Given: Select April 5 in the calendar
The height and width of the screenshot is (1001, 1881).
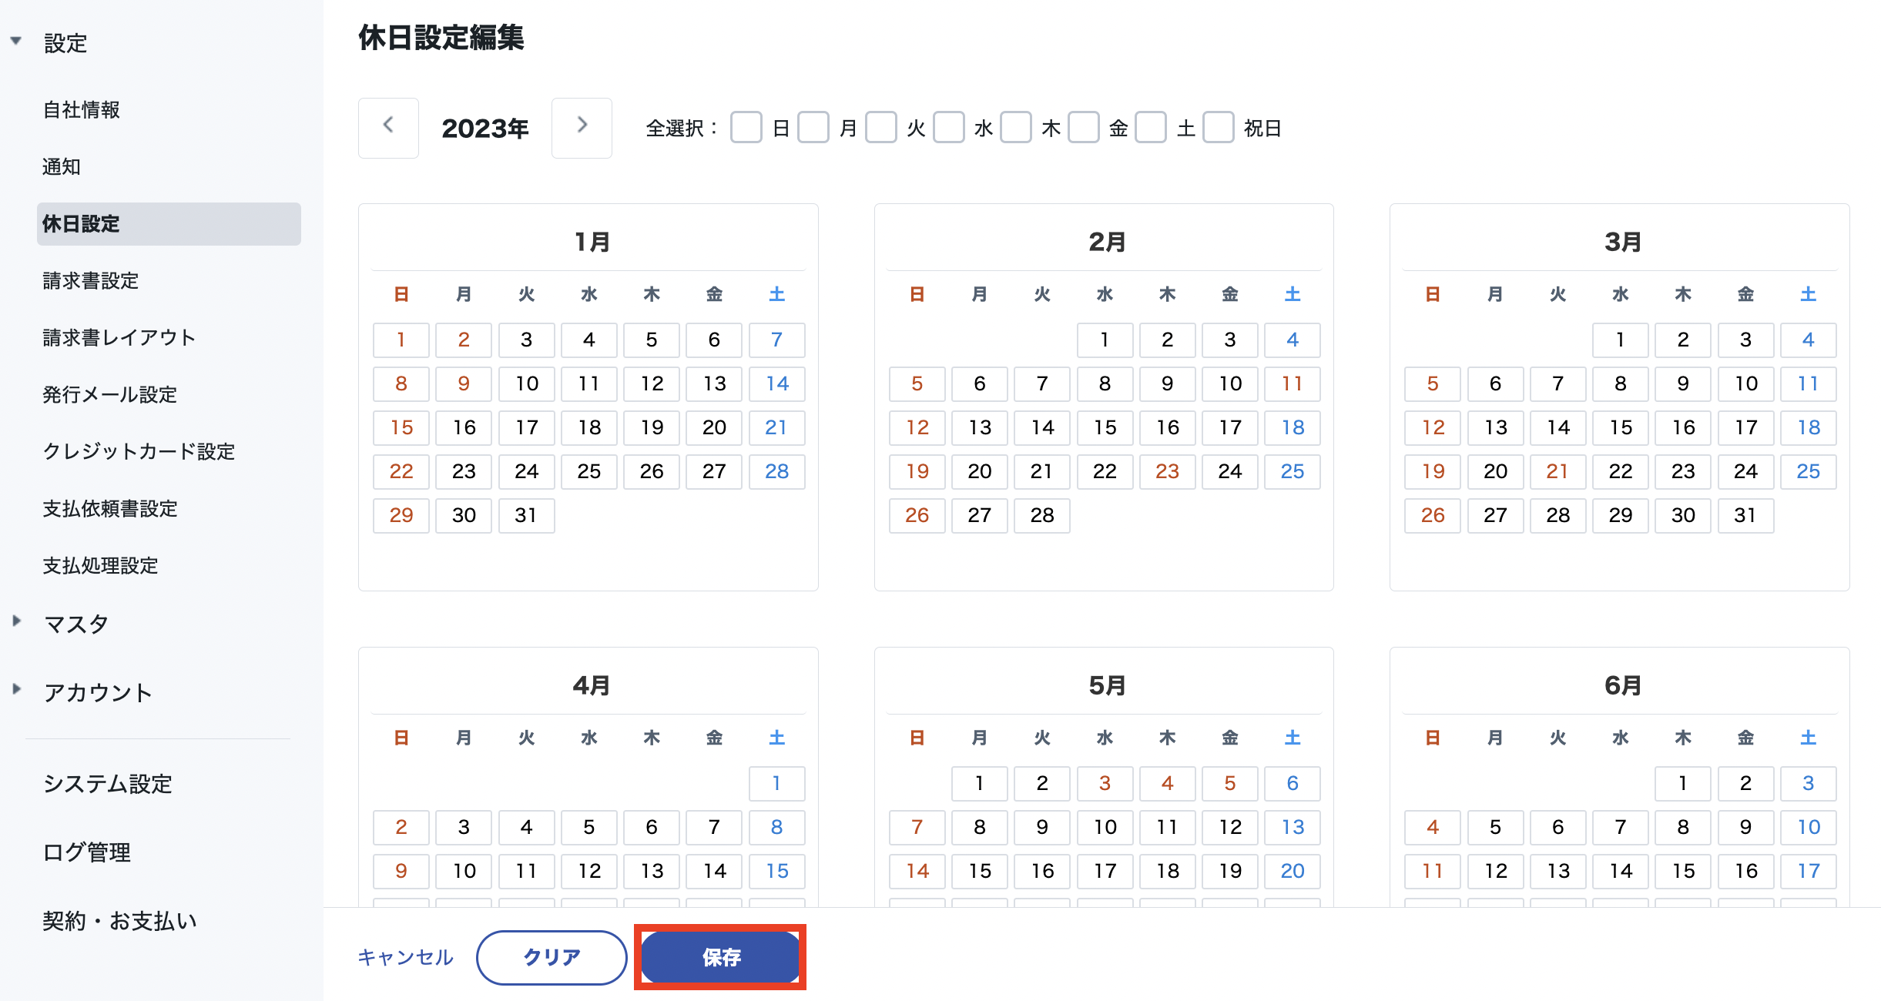Looking at the screenshot, I should click(588, 827).
